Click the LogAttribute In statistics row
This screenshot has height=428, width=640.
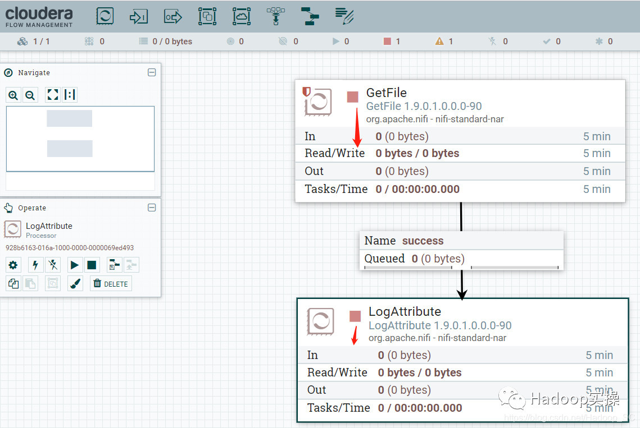pyautogui.click(x=462, y=355)
